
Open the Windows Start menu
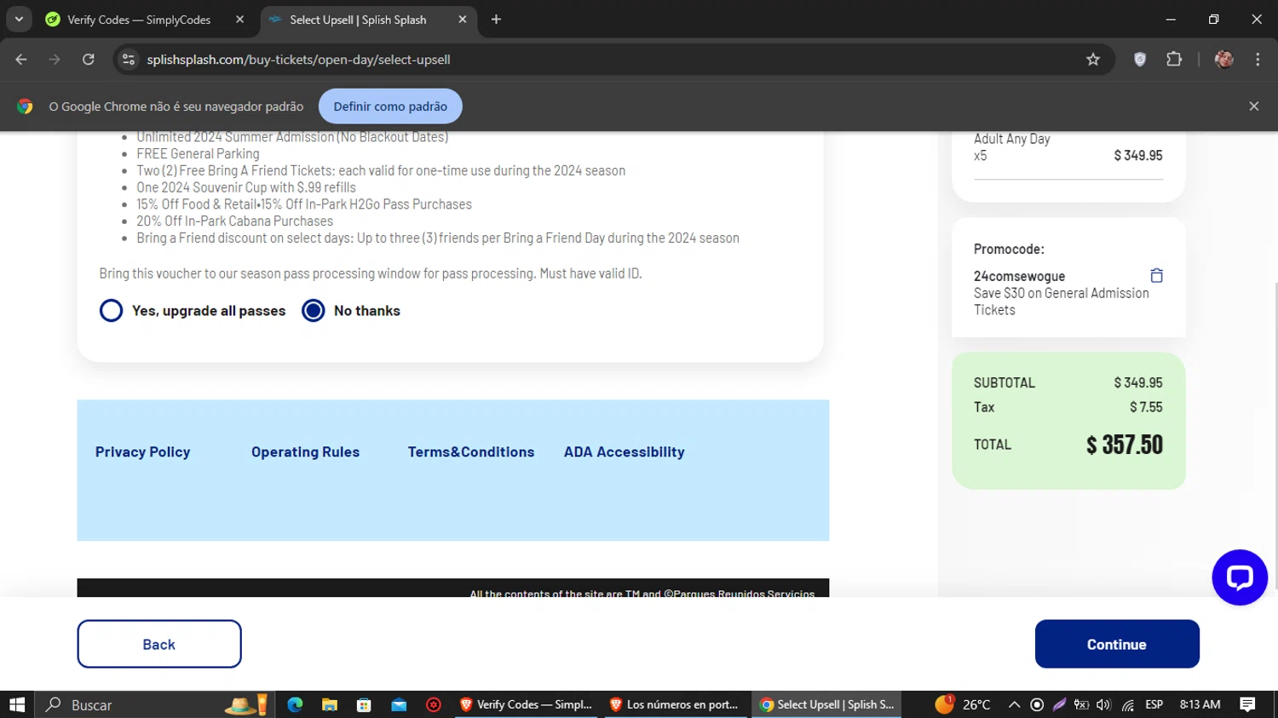point(17,704)
